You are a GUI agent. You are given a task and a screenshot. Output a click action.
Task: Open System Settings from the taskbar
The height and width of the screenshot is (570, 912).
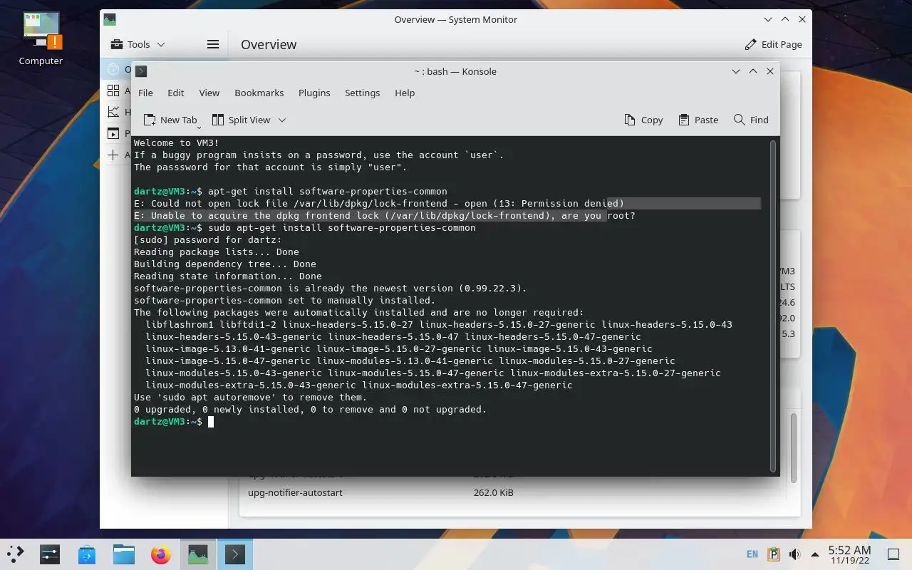click(50, 554)
